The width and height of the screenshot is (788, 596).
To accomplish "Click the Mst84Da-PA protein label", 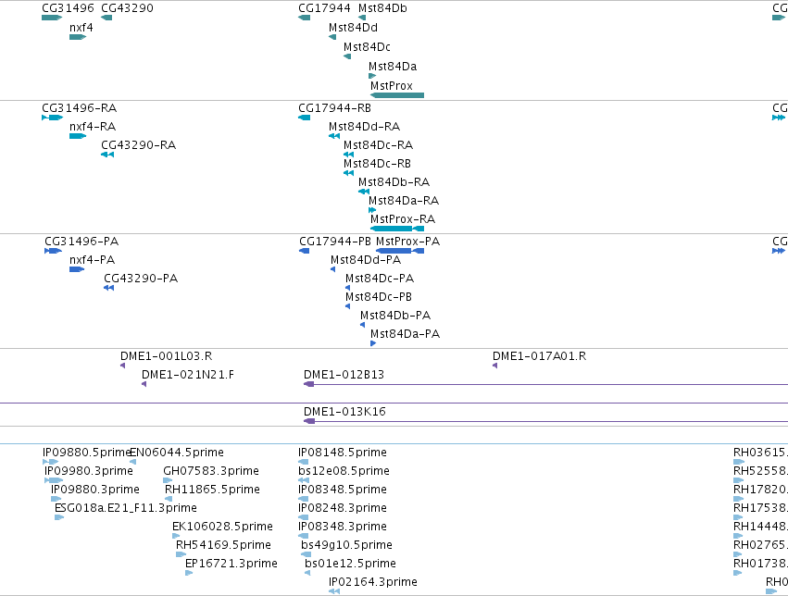I will click(405, 334).
